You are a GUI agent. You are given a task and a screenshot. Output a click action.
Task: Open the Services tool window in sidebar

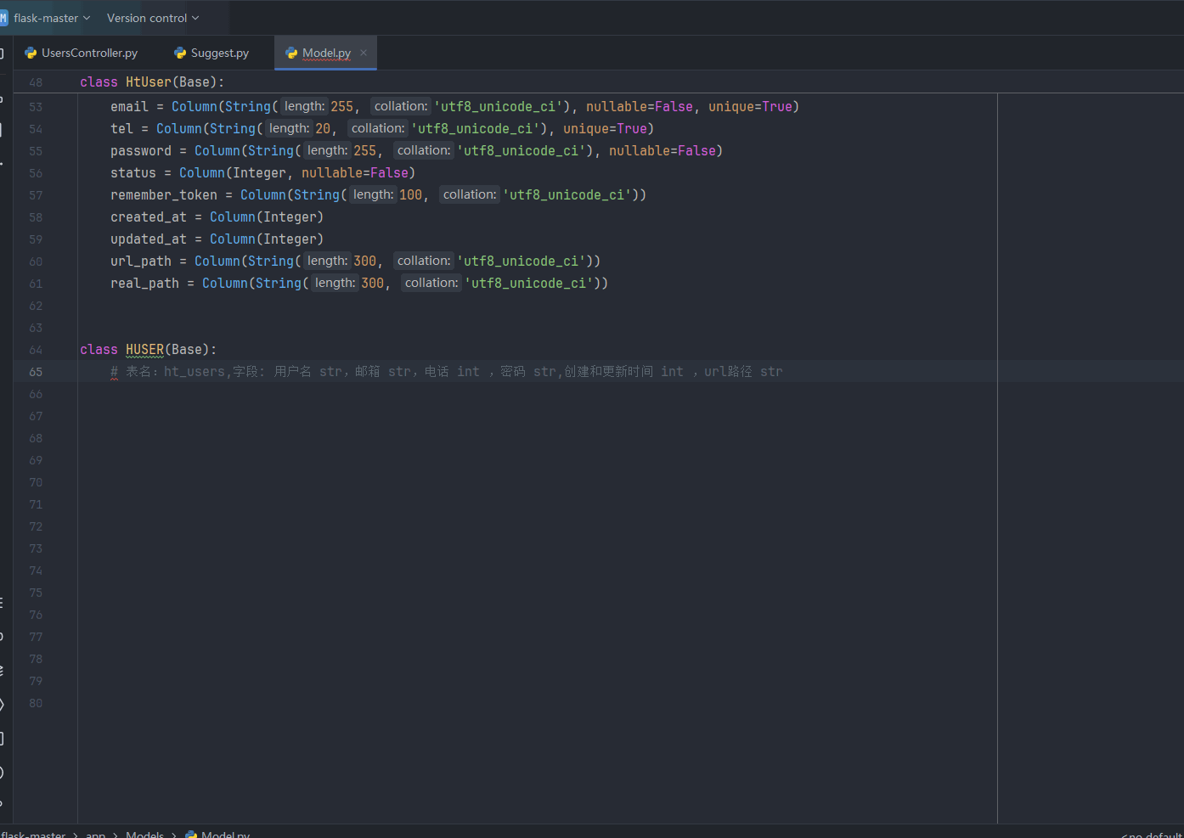click(x=2, y=705)
